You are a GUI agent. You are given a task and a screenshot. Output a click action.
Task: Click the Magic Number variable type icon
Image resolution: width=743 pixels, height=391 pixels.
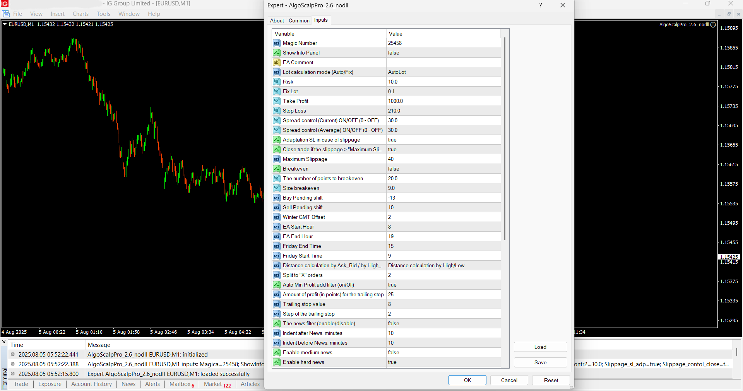coord(276,43)
